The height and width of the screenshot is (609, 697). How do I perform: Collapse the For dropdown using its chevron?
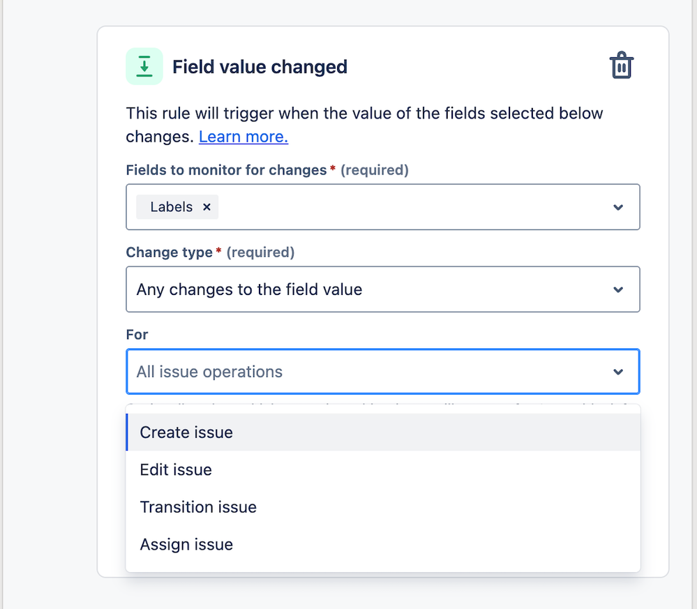617,372
